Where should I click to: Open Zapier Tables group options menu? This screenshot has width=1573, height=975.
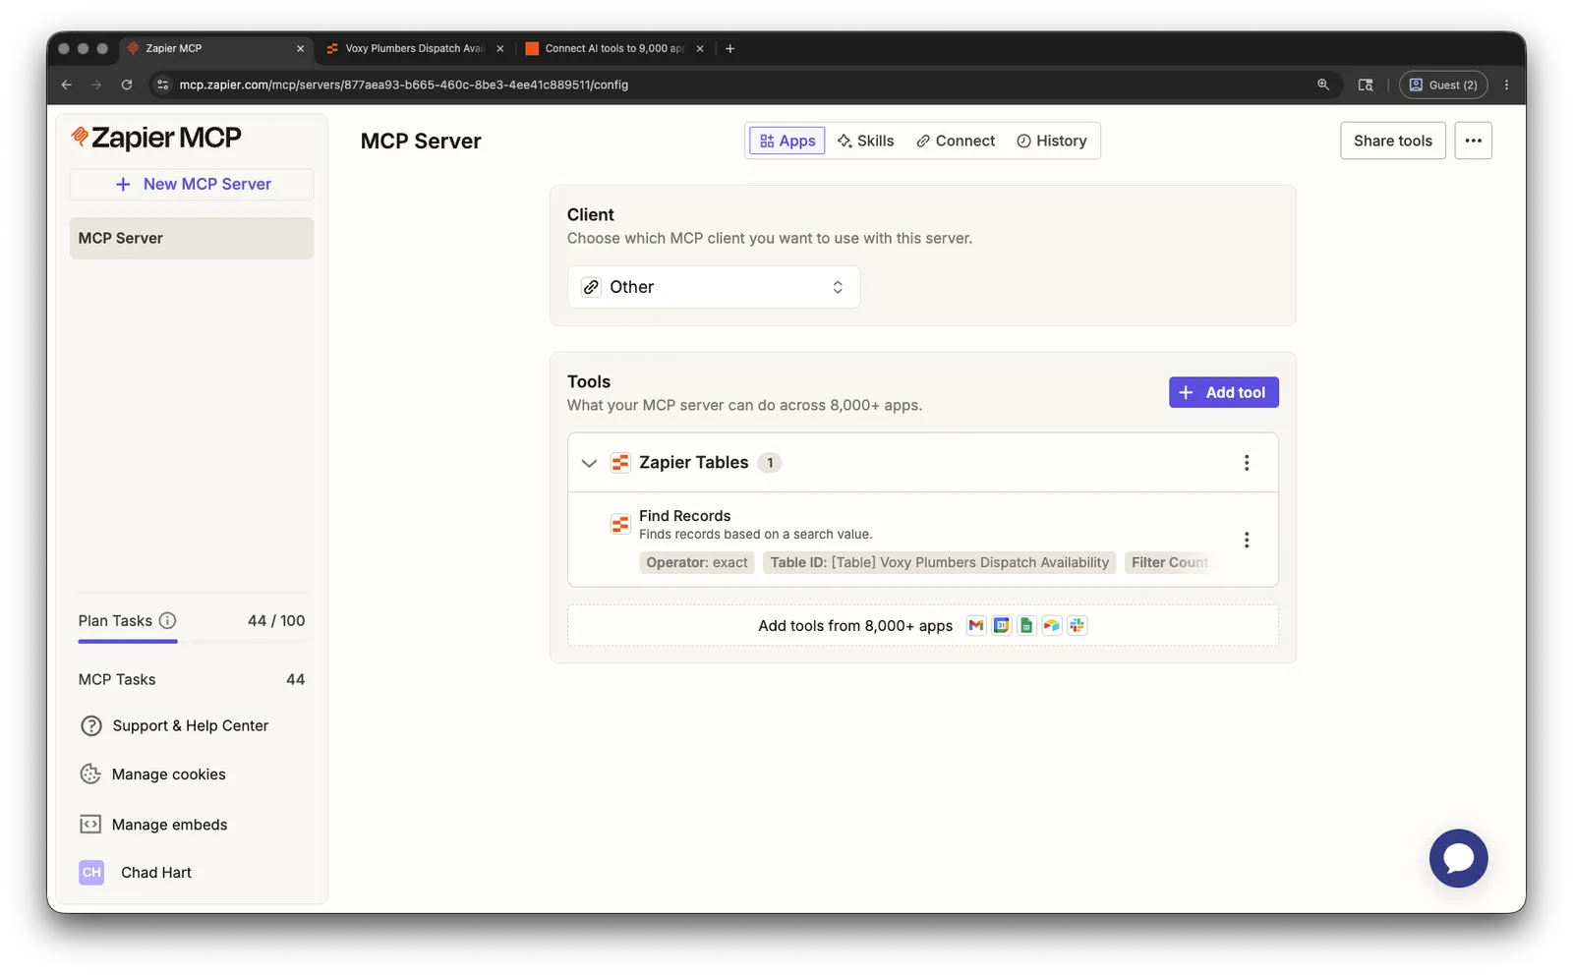pos(1246,463)
